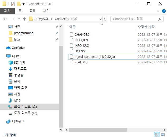The height and width of the screenshot is (137, 167).
Task: Open 음악 folder in sidebar
Action: click(x=17, y=100)
